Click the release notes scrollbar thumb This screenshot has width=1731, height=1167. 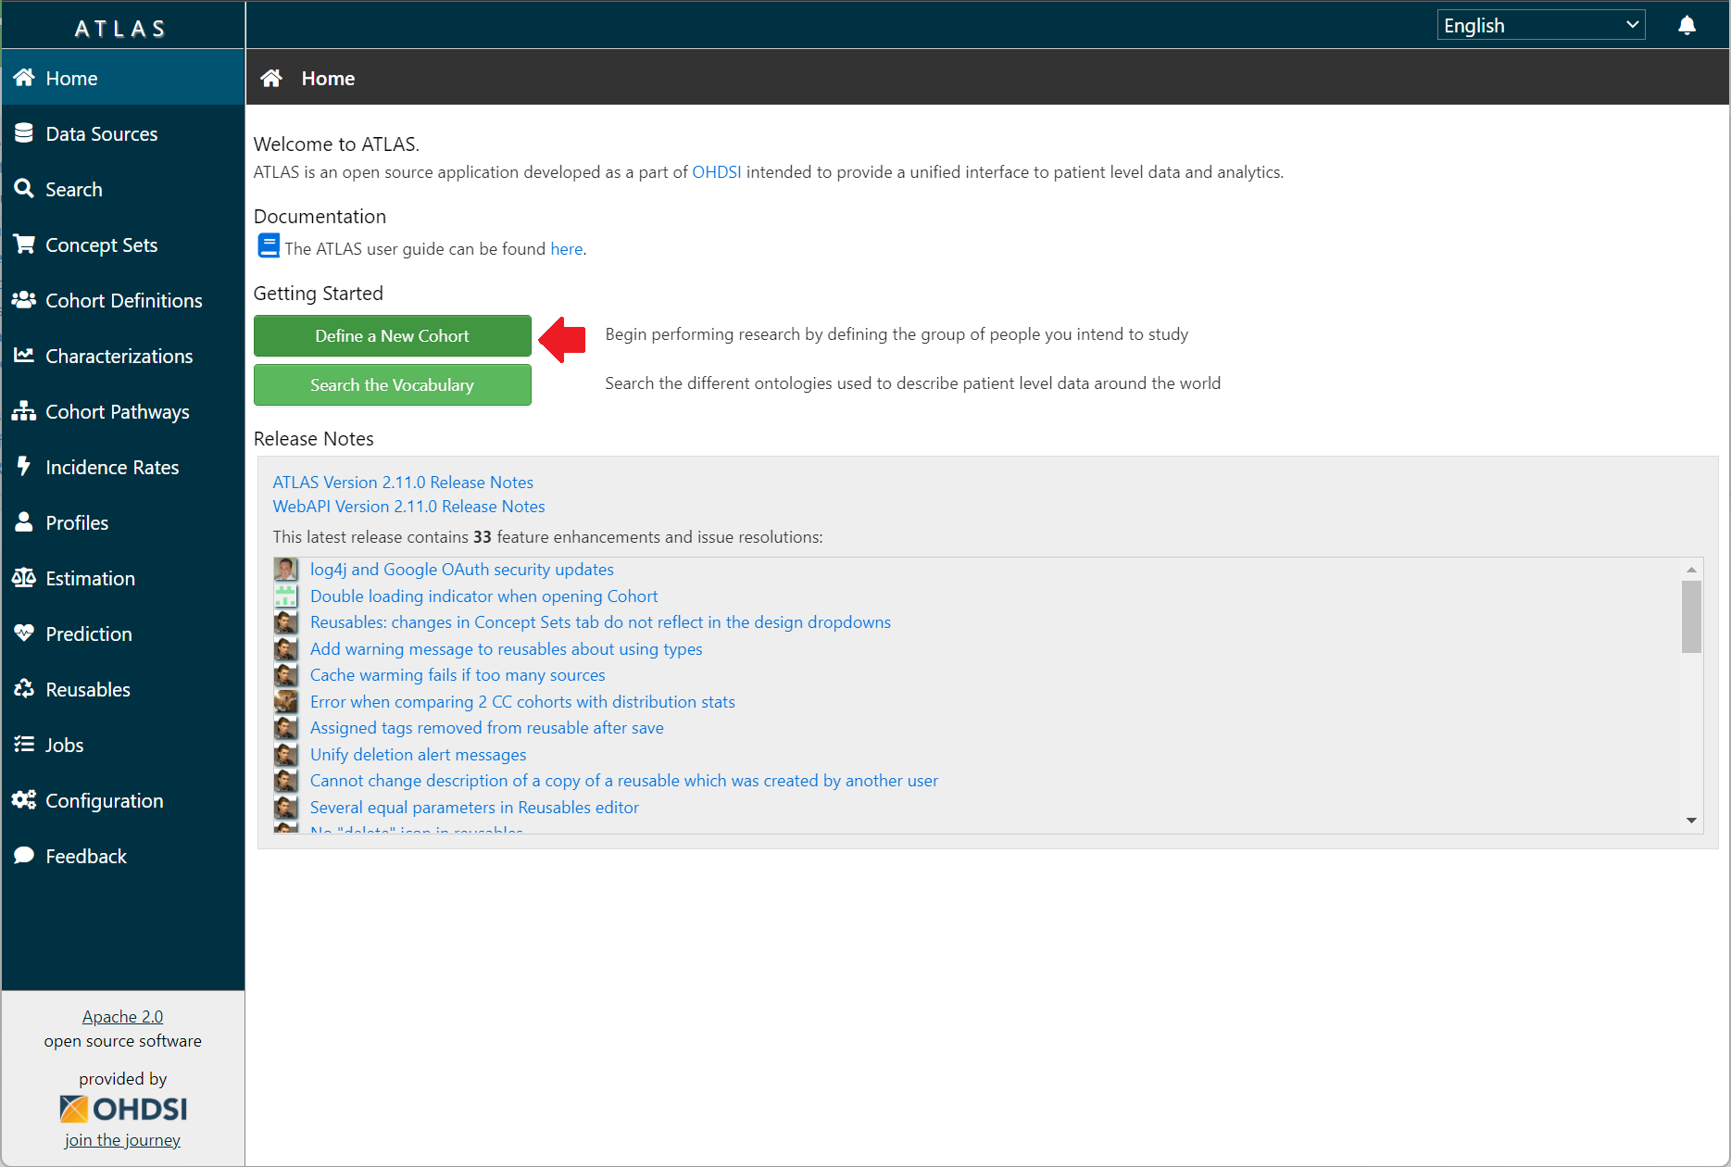[1691, 617]
